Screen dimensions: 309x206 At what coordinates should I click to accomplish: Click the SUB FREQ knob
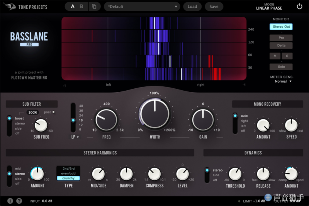pos(41,125)
